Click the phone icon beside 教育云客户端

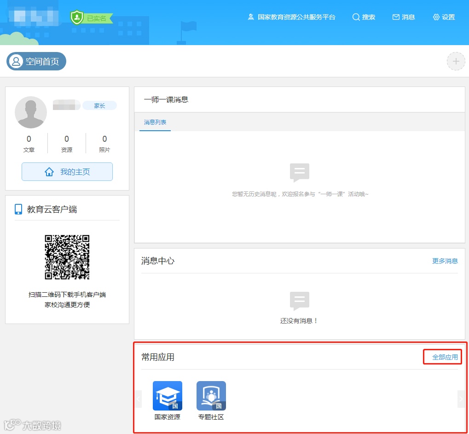[18, 209]
